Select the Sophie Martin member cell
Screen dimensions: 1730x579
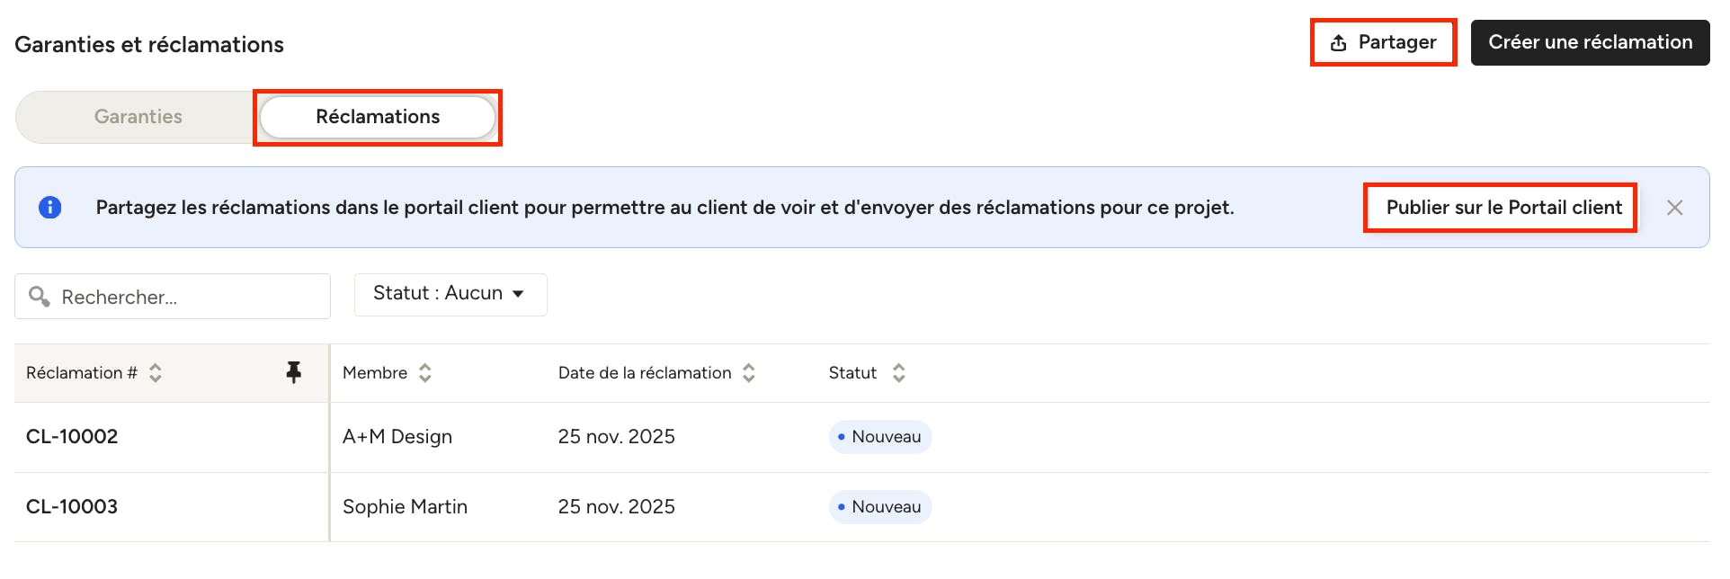(405, 507)
